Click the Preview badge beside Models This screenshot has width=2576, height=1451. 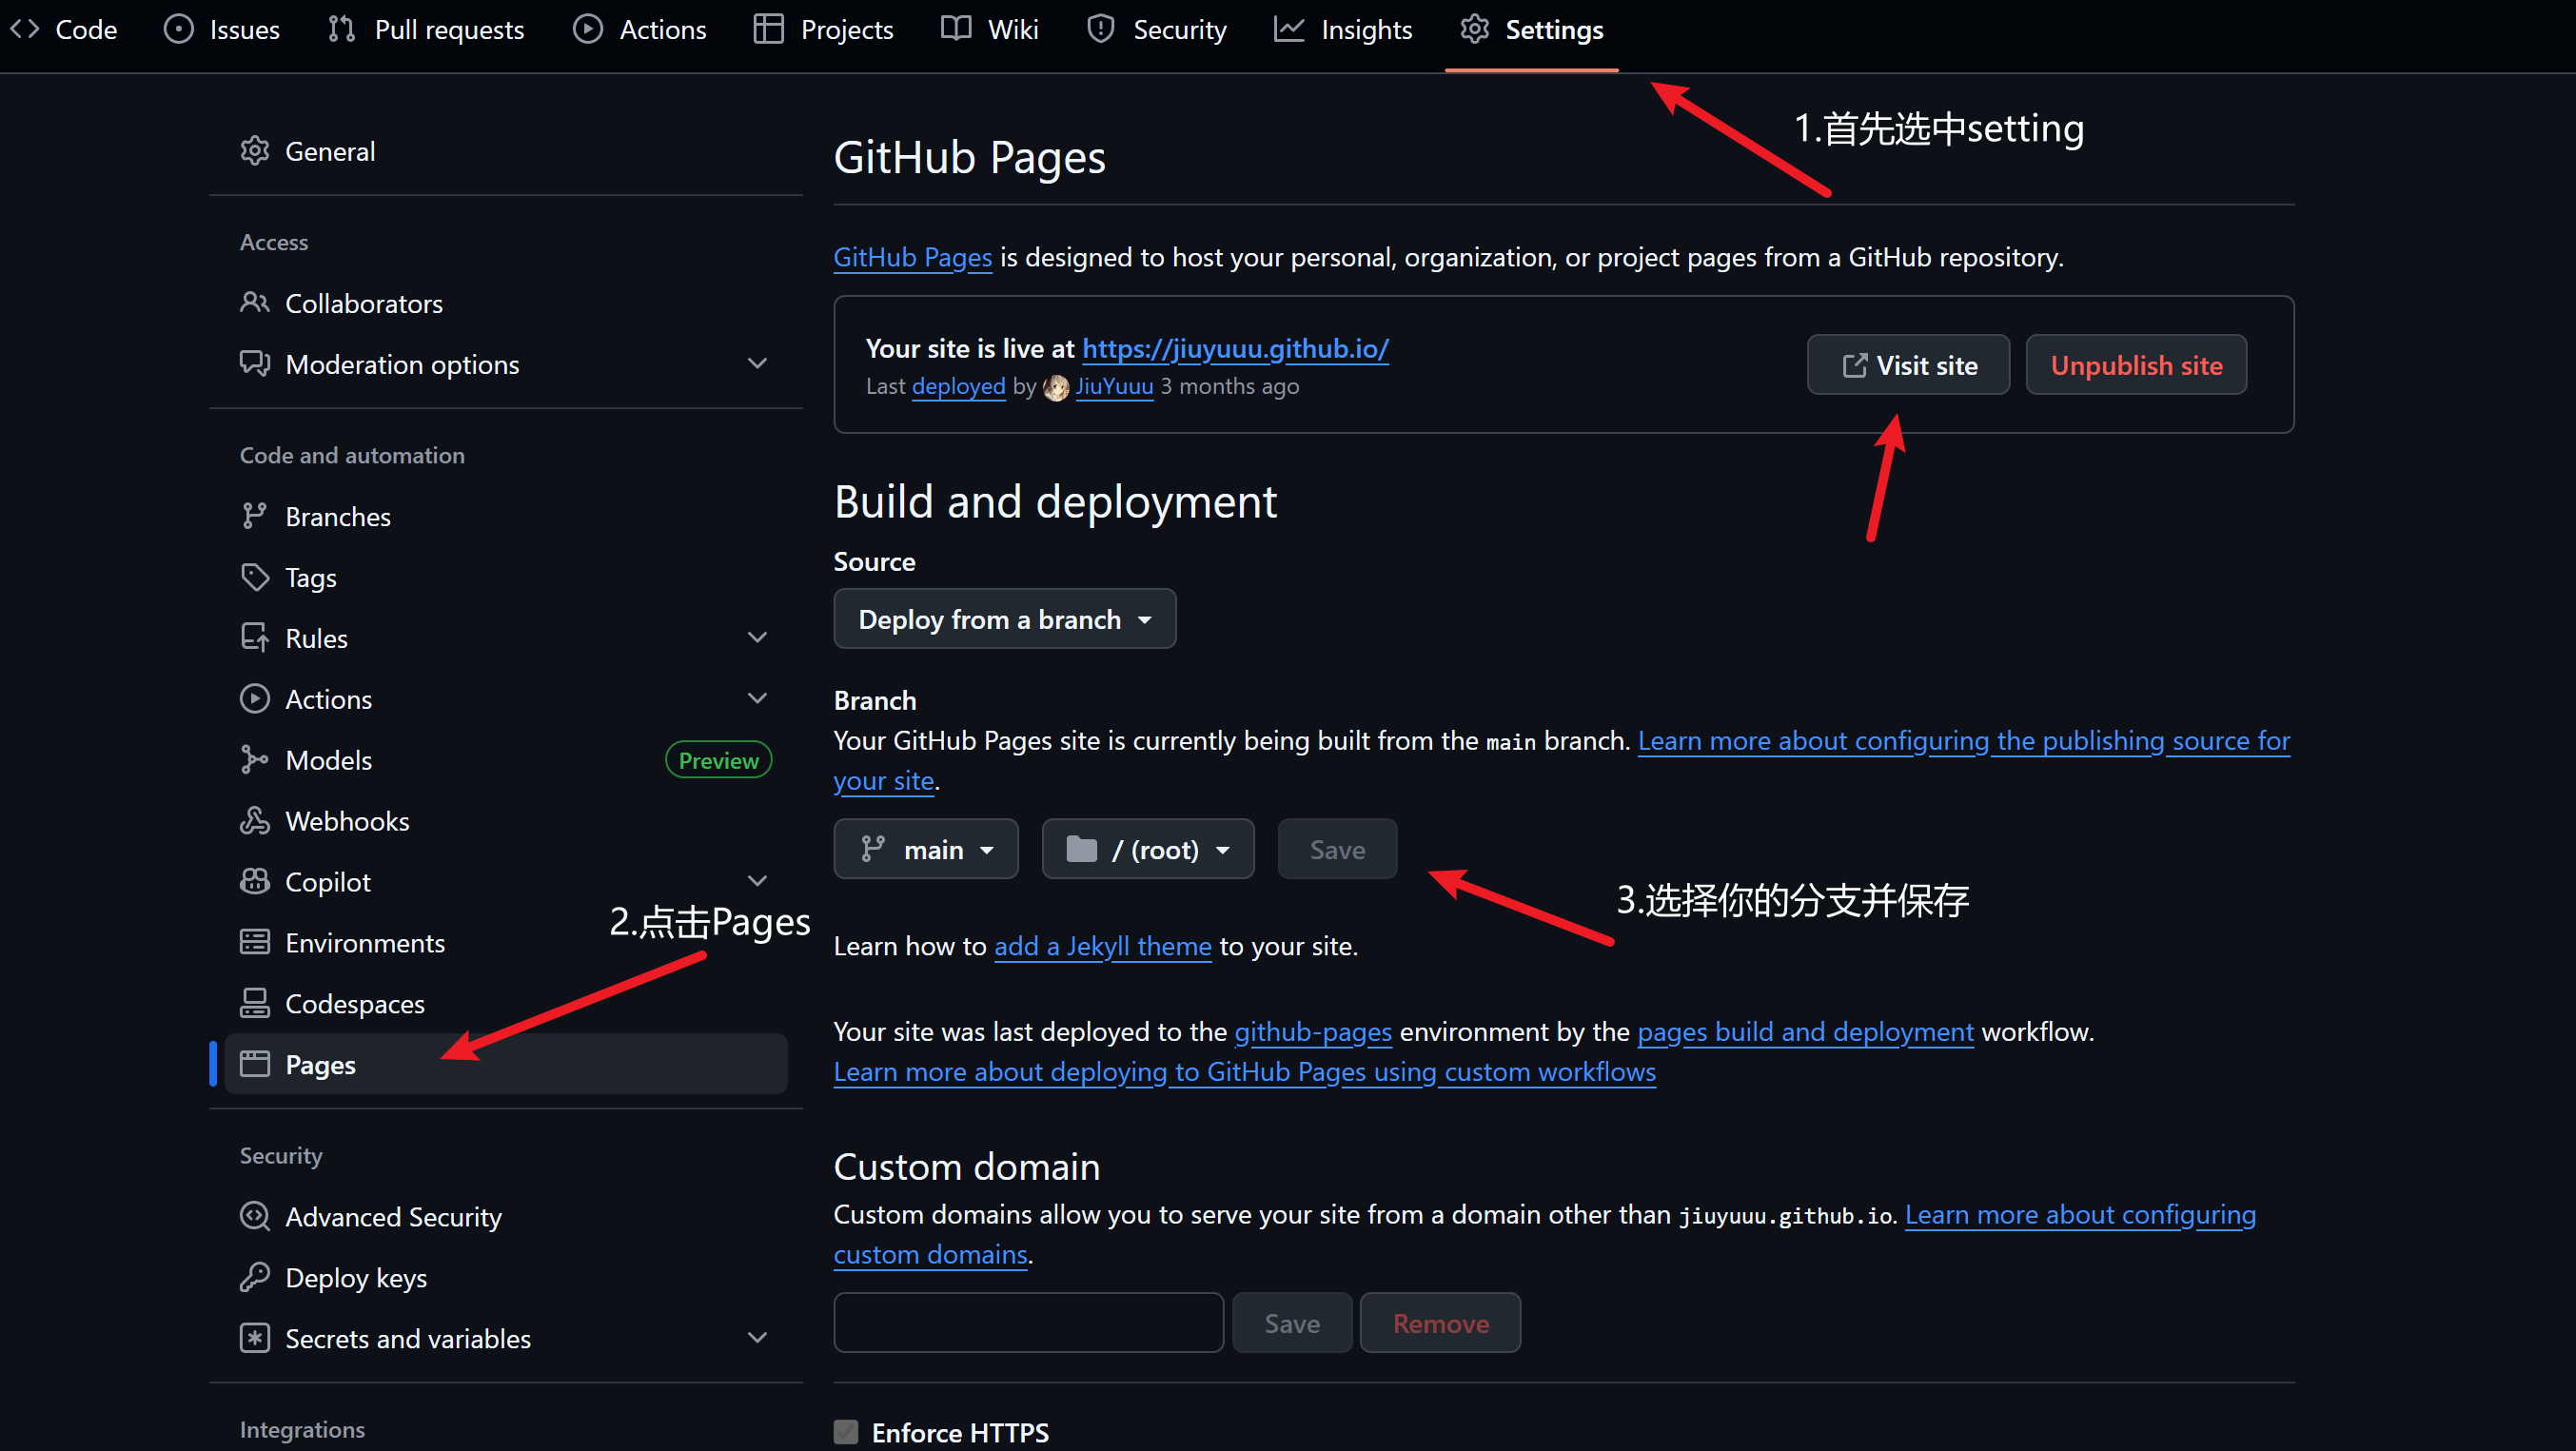pos(718,760)
